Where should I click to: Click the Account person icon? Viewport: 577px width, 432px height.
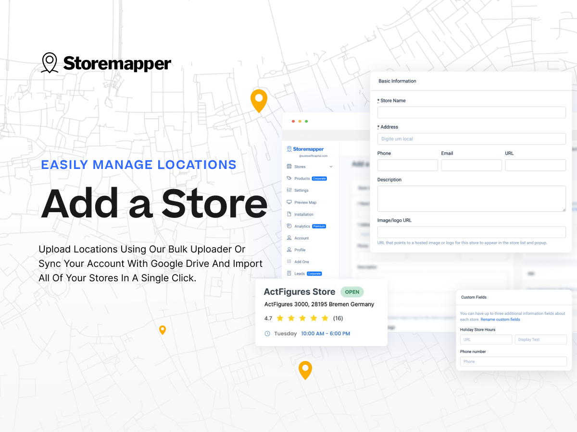point(289,238)
